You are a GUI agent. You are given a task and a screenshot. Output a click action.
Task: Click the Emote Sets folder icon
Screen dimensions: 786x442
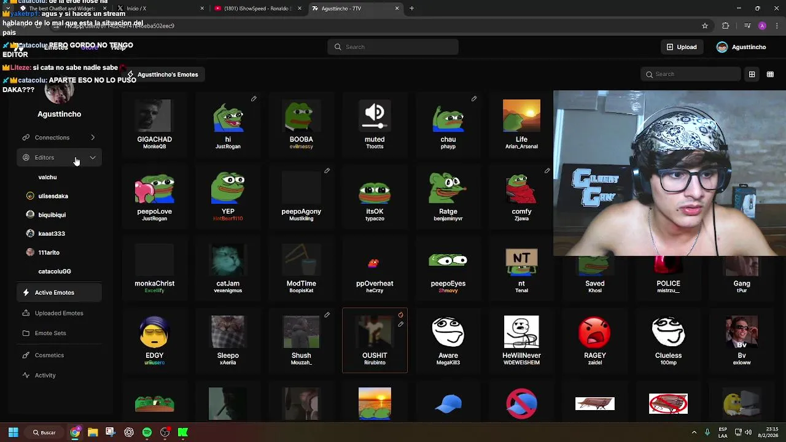[x=26, y=333]
